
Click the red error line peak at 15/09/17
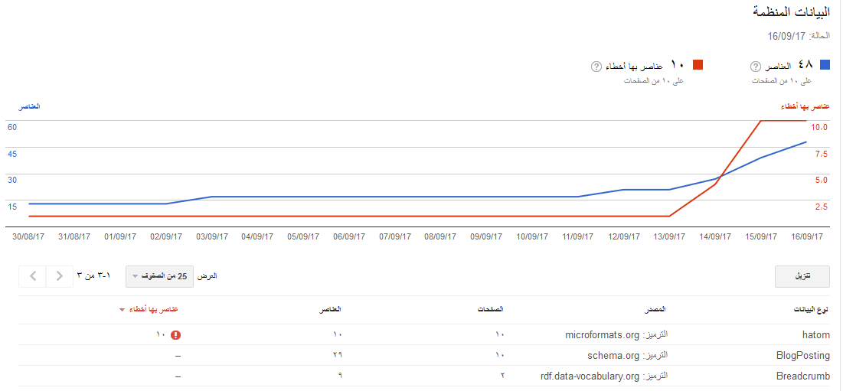point(760,121)
